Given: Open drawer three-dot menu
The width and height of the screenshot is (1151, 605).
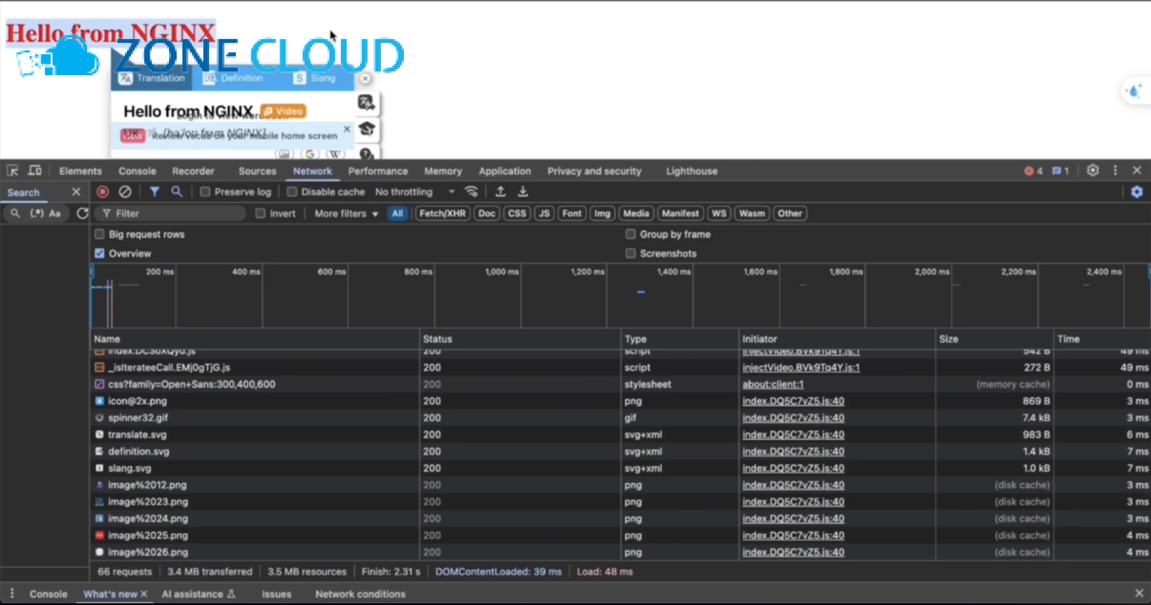Looking at the screenshot, I should (x=12, y=594).
